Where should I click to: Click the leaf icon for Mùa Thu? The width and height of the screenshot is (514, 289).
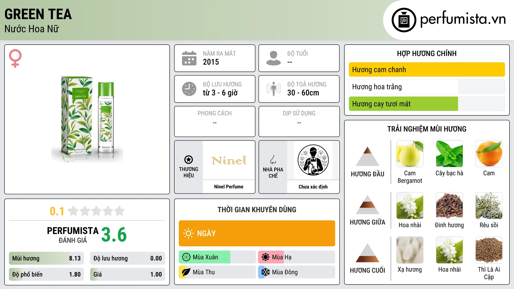[186, 272]
